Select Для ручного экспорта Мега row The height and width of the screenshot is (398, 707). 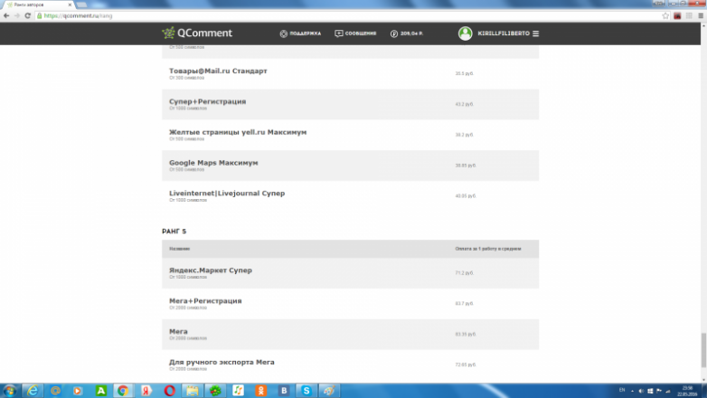tap(351, 365)
